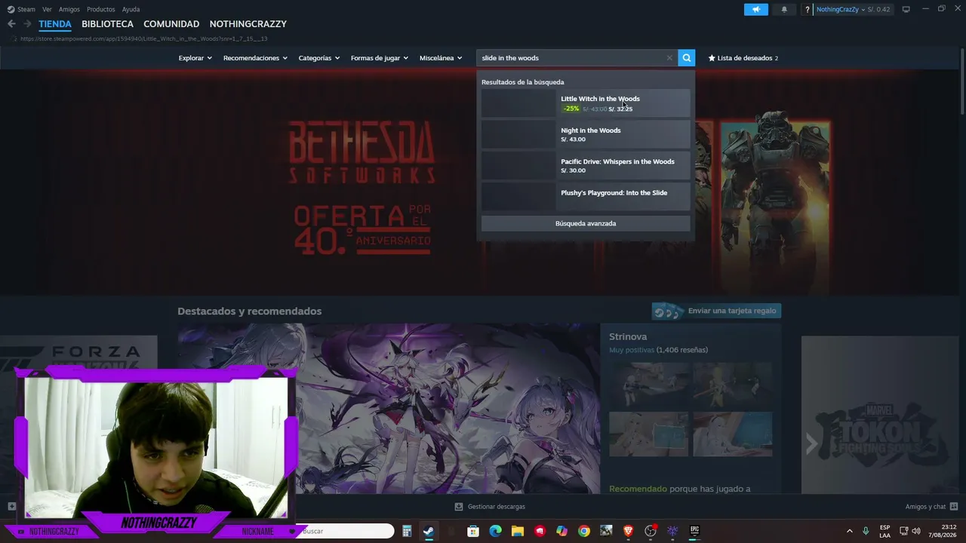The height and width of the screenshot is (543, 966).
Task: Open OBS Studio from the taskbar
Action: pos(651,531)
